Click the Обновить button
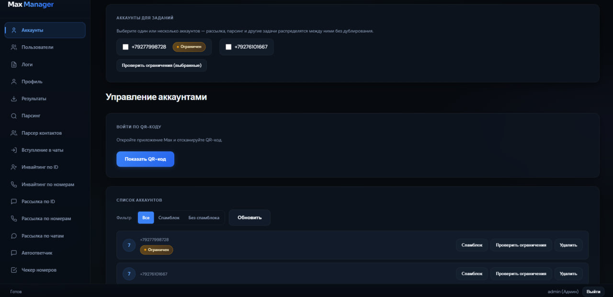This screenshot has height=297, width=613. tap(250, 218)
